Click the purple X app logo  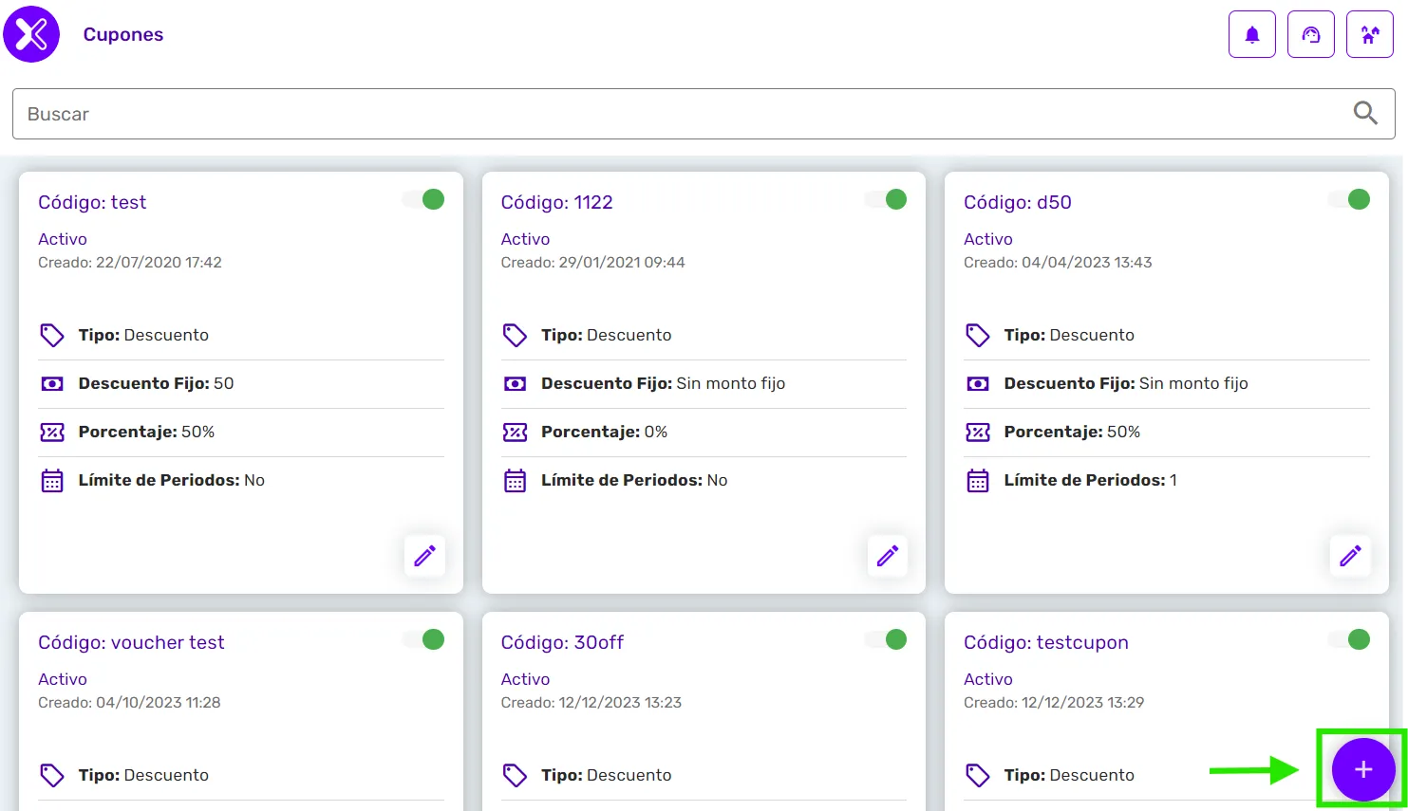[31, 34]
